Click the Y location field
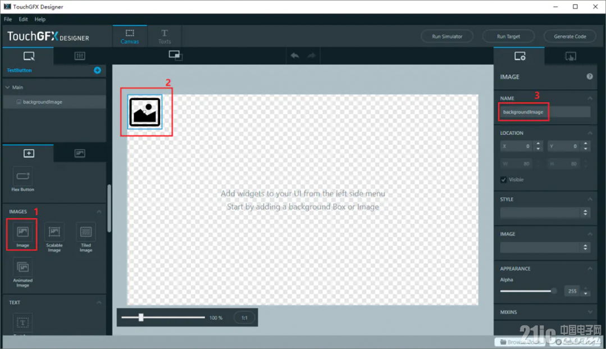The width and height of the screenshot is (606, 349). click(564, 146)
